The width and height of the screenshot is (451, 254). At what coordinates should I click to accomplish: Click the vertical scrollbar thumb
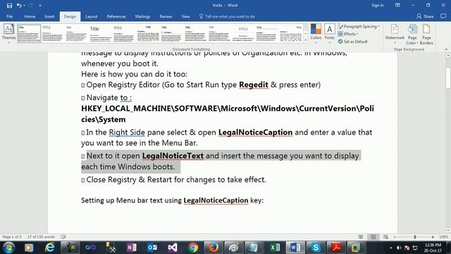[448, 78]
